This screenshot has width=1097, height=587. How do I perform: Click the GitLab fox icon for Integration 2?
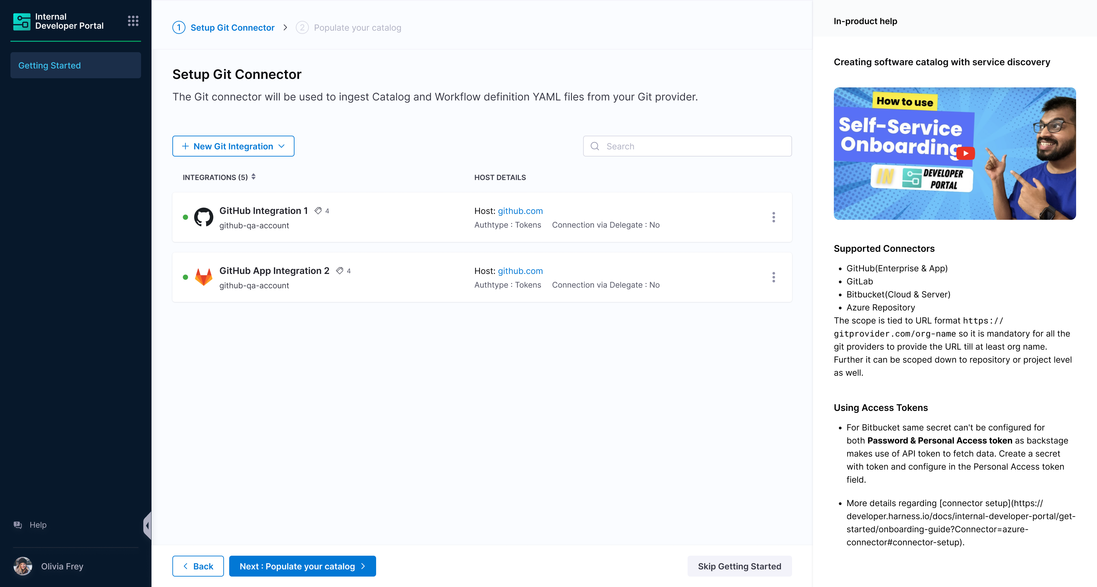click(x=203, y=277)
